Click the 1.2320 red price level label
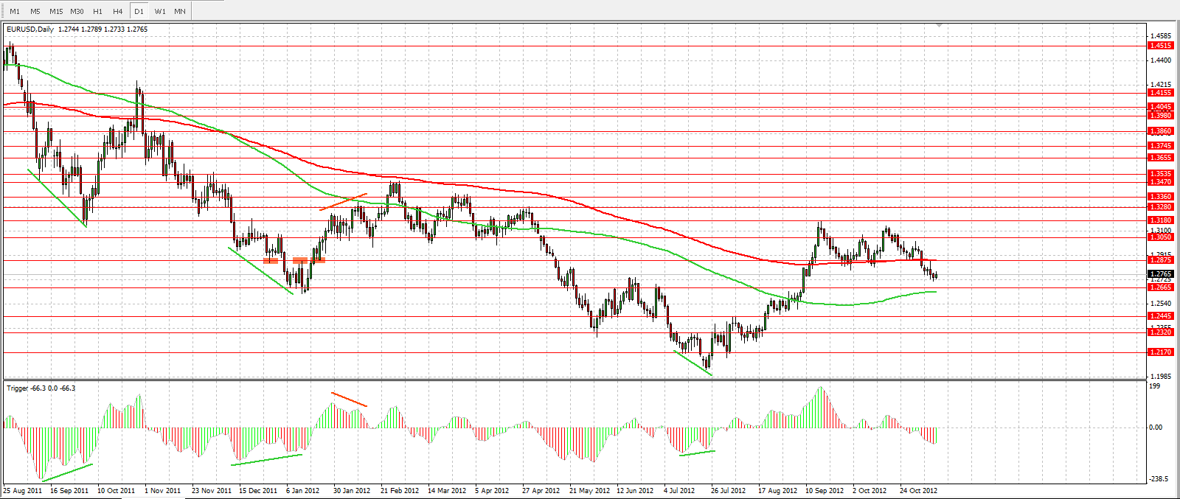The image size is (1180, 499). 1161,332
